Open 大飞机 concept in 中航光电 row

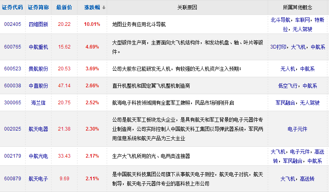[278, 152]
